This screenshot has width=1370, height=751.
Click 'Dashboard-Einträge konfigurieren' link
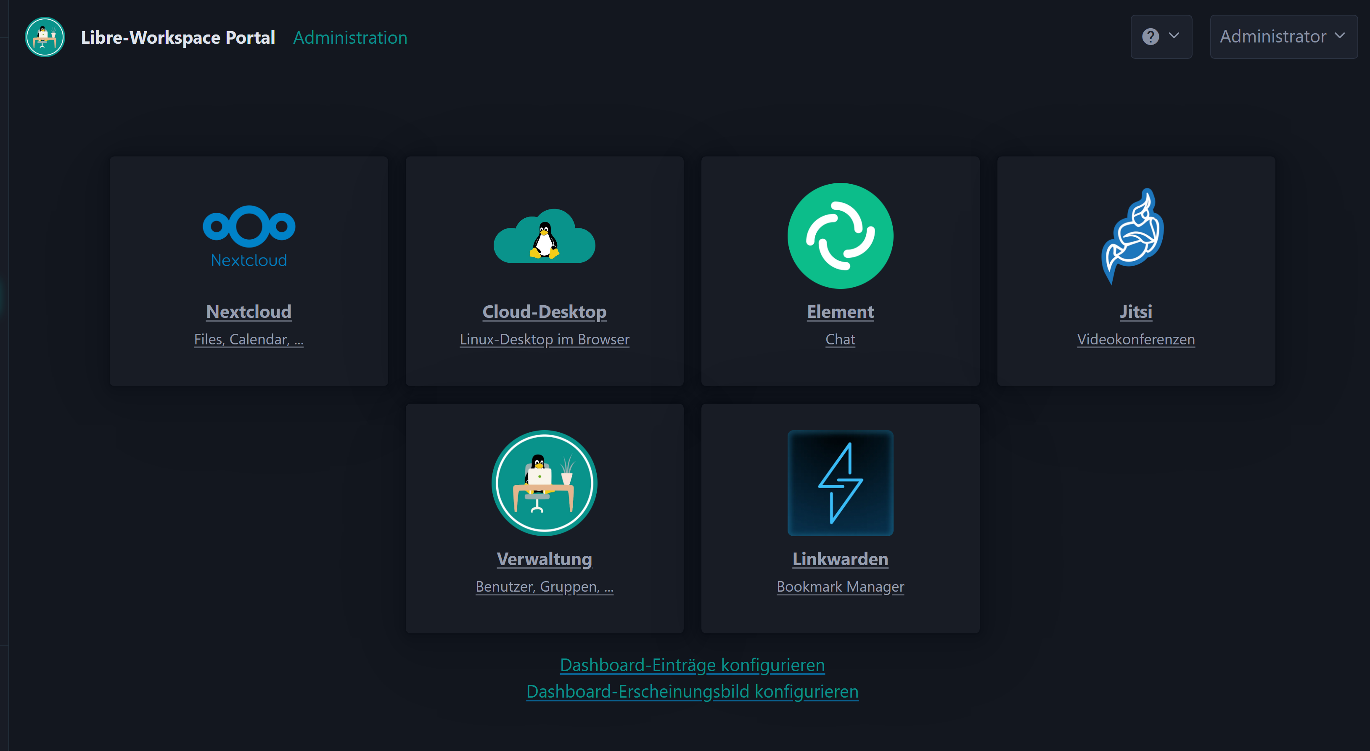tap(693, 665)
